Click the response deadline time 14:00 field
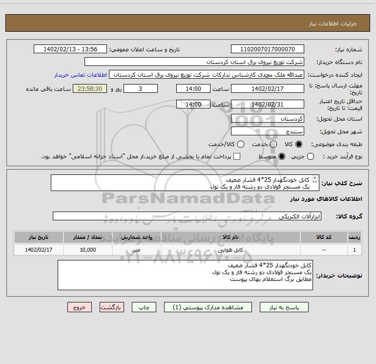 (x=193, y=88)
